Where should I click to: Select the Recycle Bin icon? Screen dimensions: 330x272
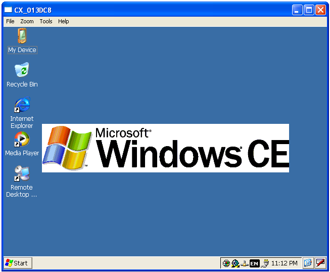click(x=22, y=69)
